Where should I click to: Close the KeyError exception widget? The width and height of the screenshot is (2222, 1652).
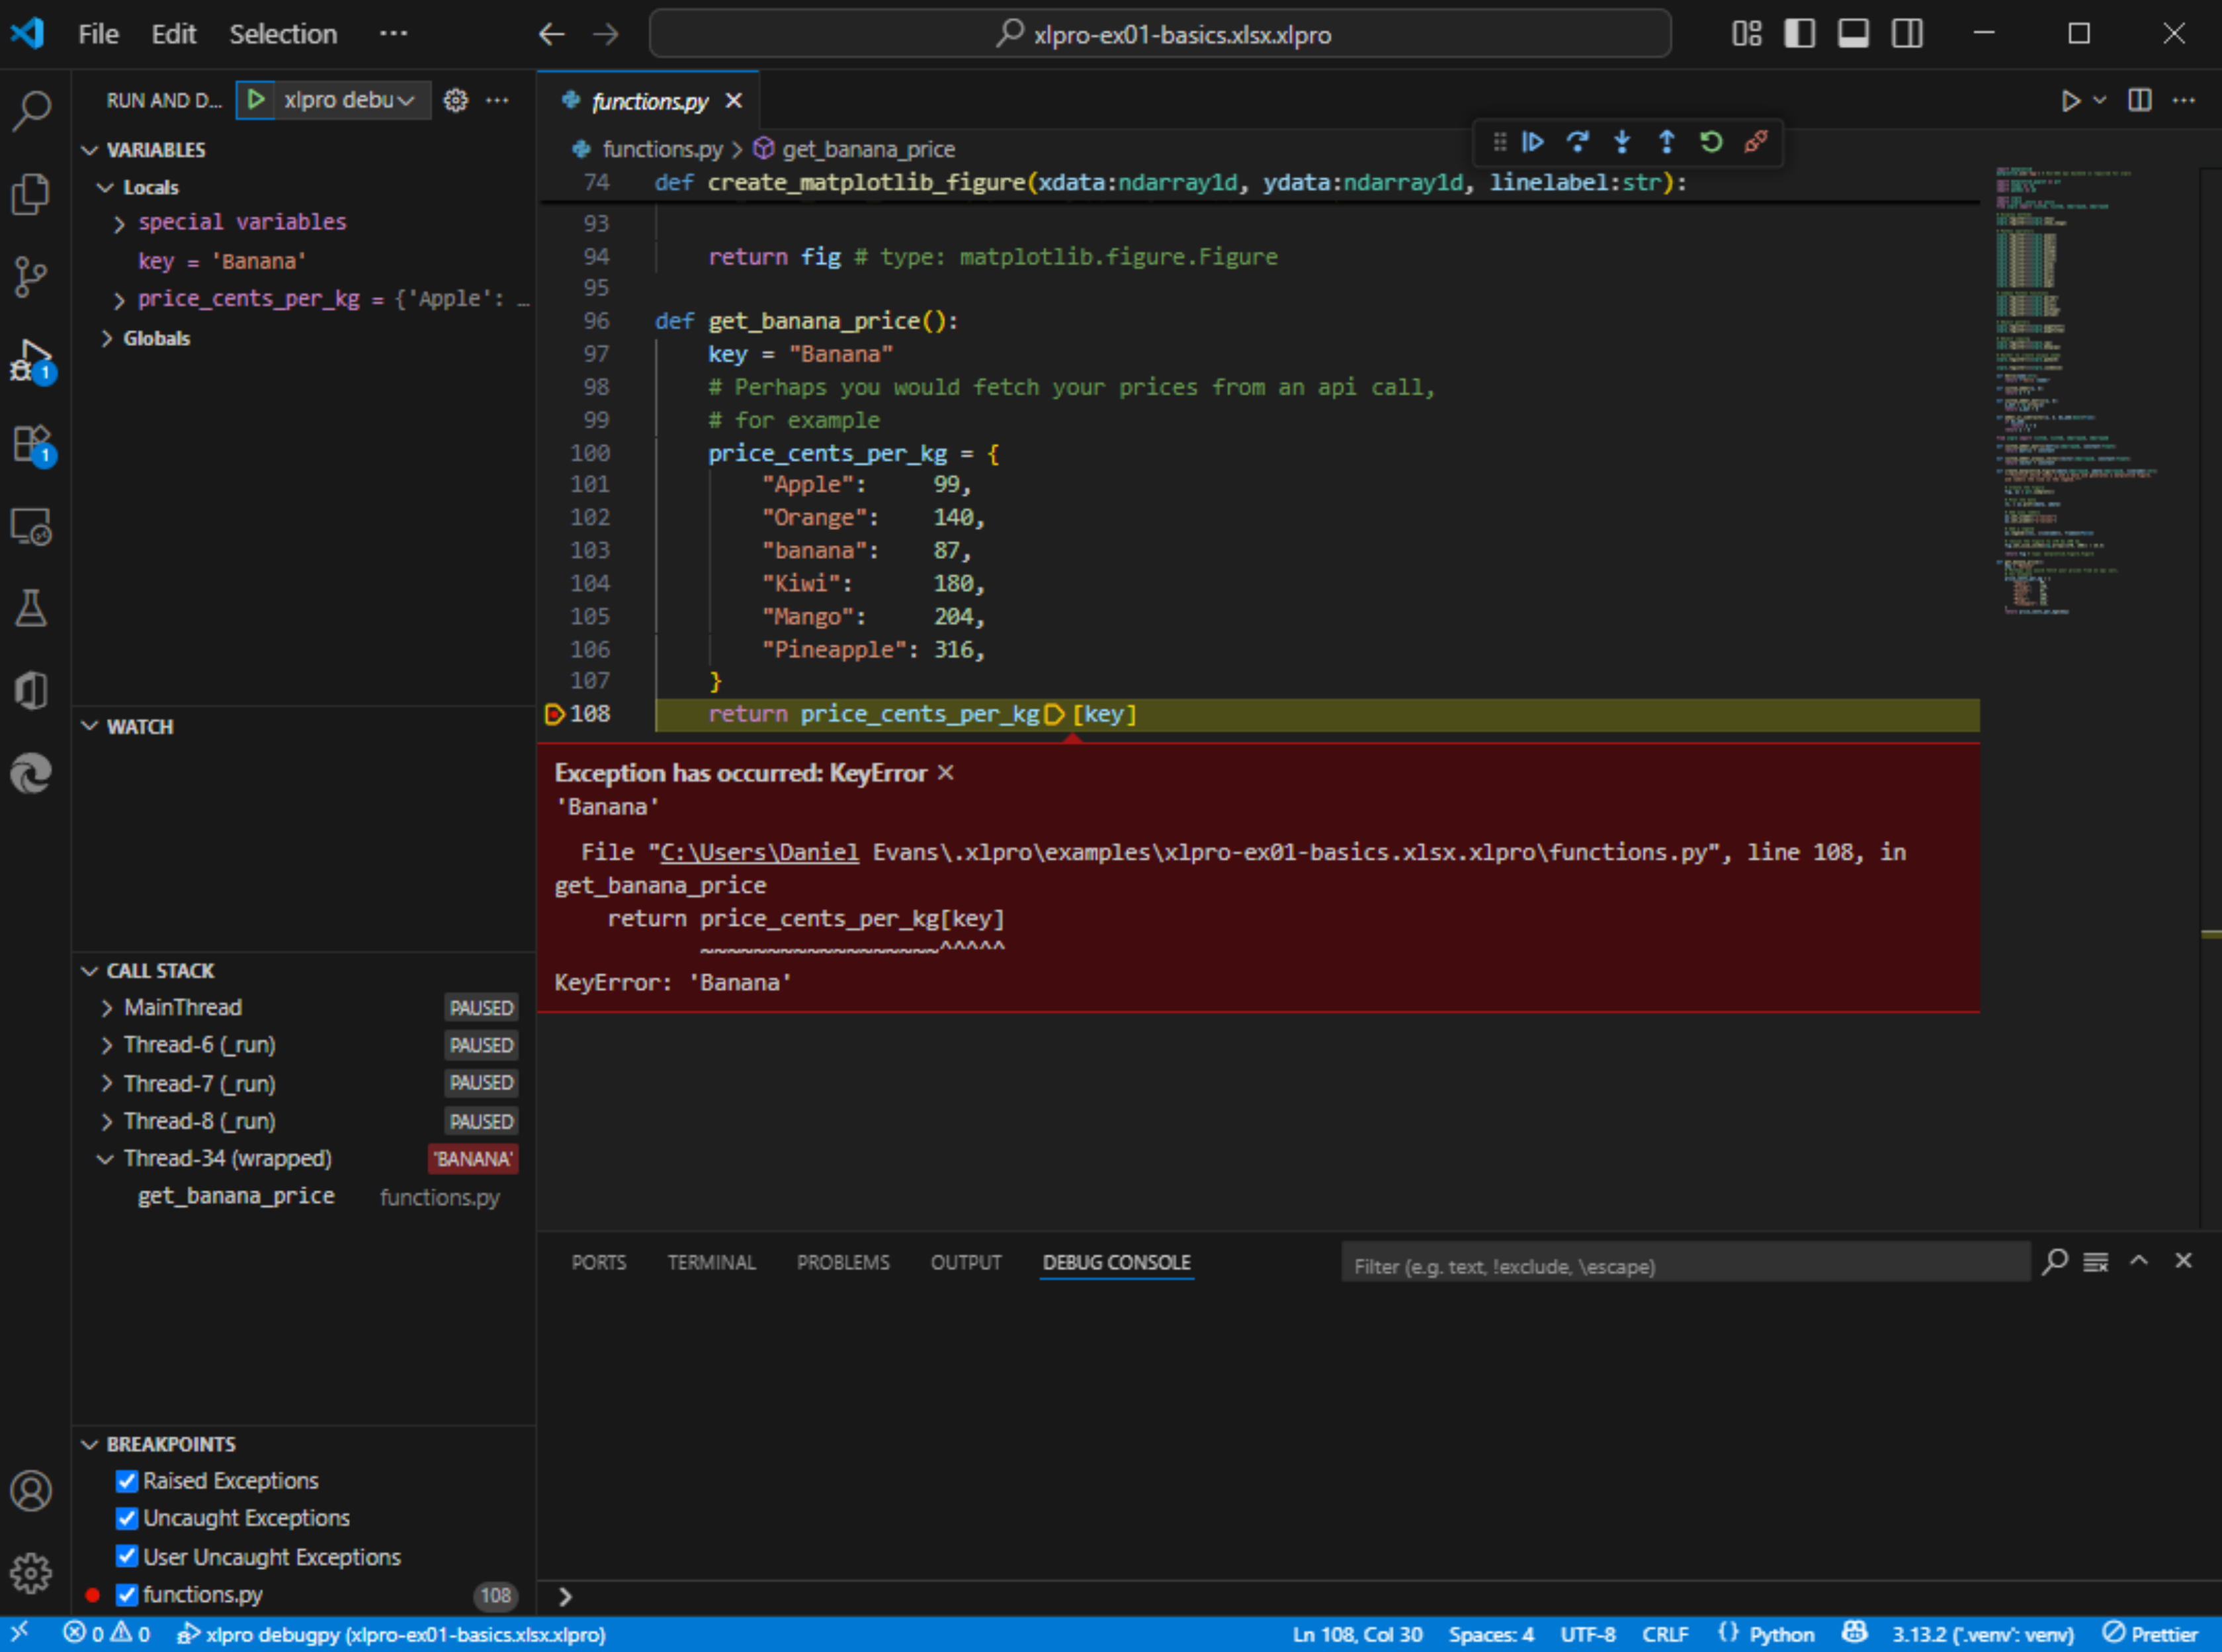click(x=946, y=773)
